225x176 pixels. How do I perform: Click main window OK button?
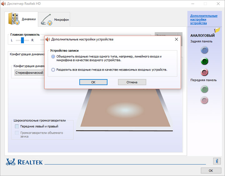coord(211,171)
